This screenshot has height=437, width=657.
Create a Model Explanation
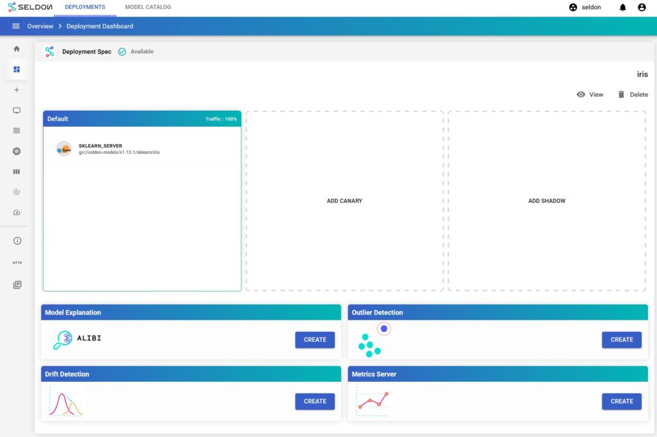[314, 340]
